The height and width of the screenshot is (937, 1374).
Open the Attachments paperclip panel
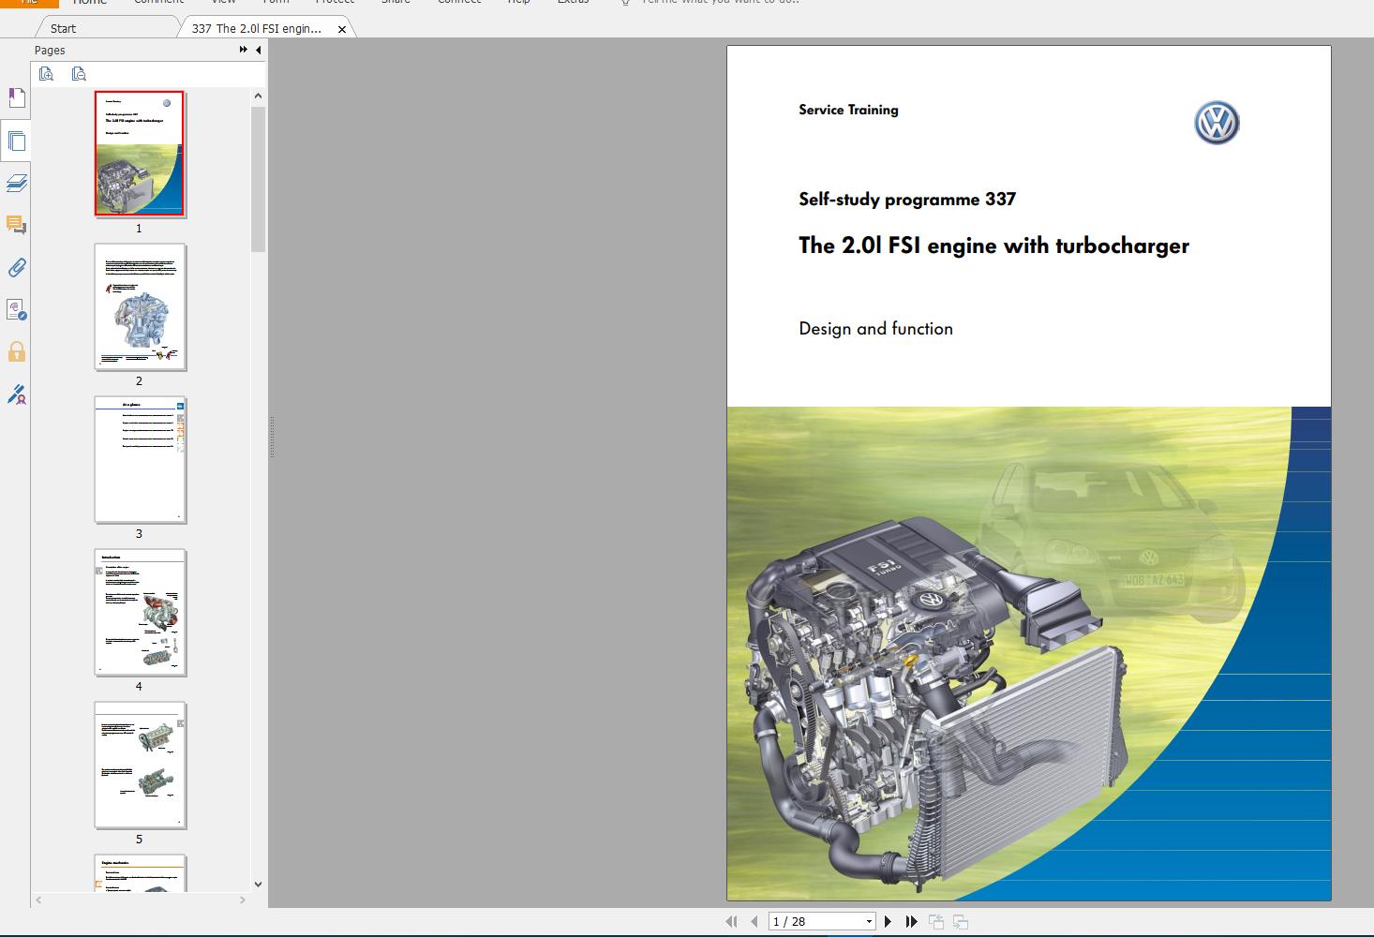16,268
